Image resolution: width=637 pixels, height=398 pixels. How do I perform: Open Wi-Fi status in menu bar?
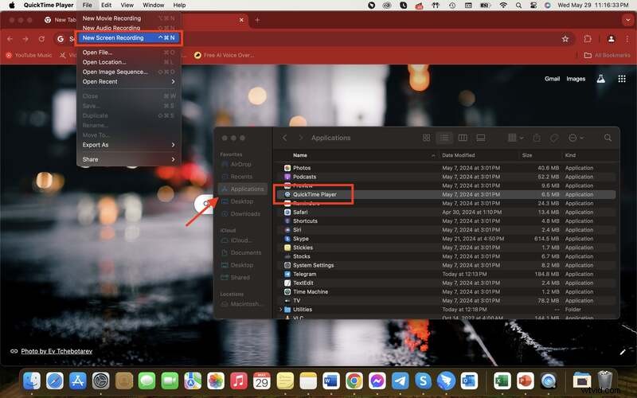(x=503, y=6)
